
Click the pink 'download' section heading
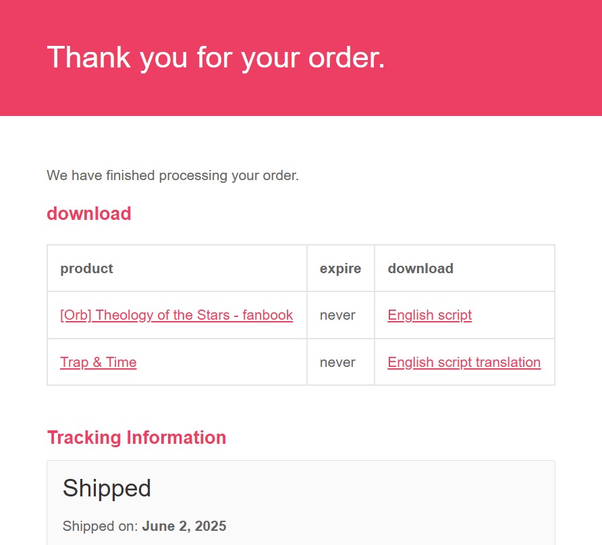(89, 213)
